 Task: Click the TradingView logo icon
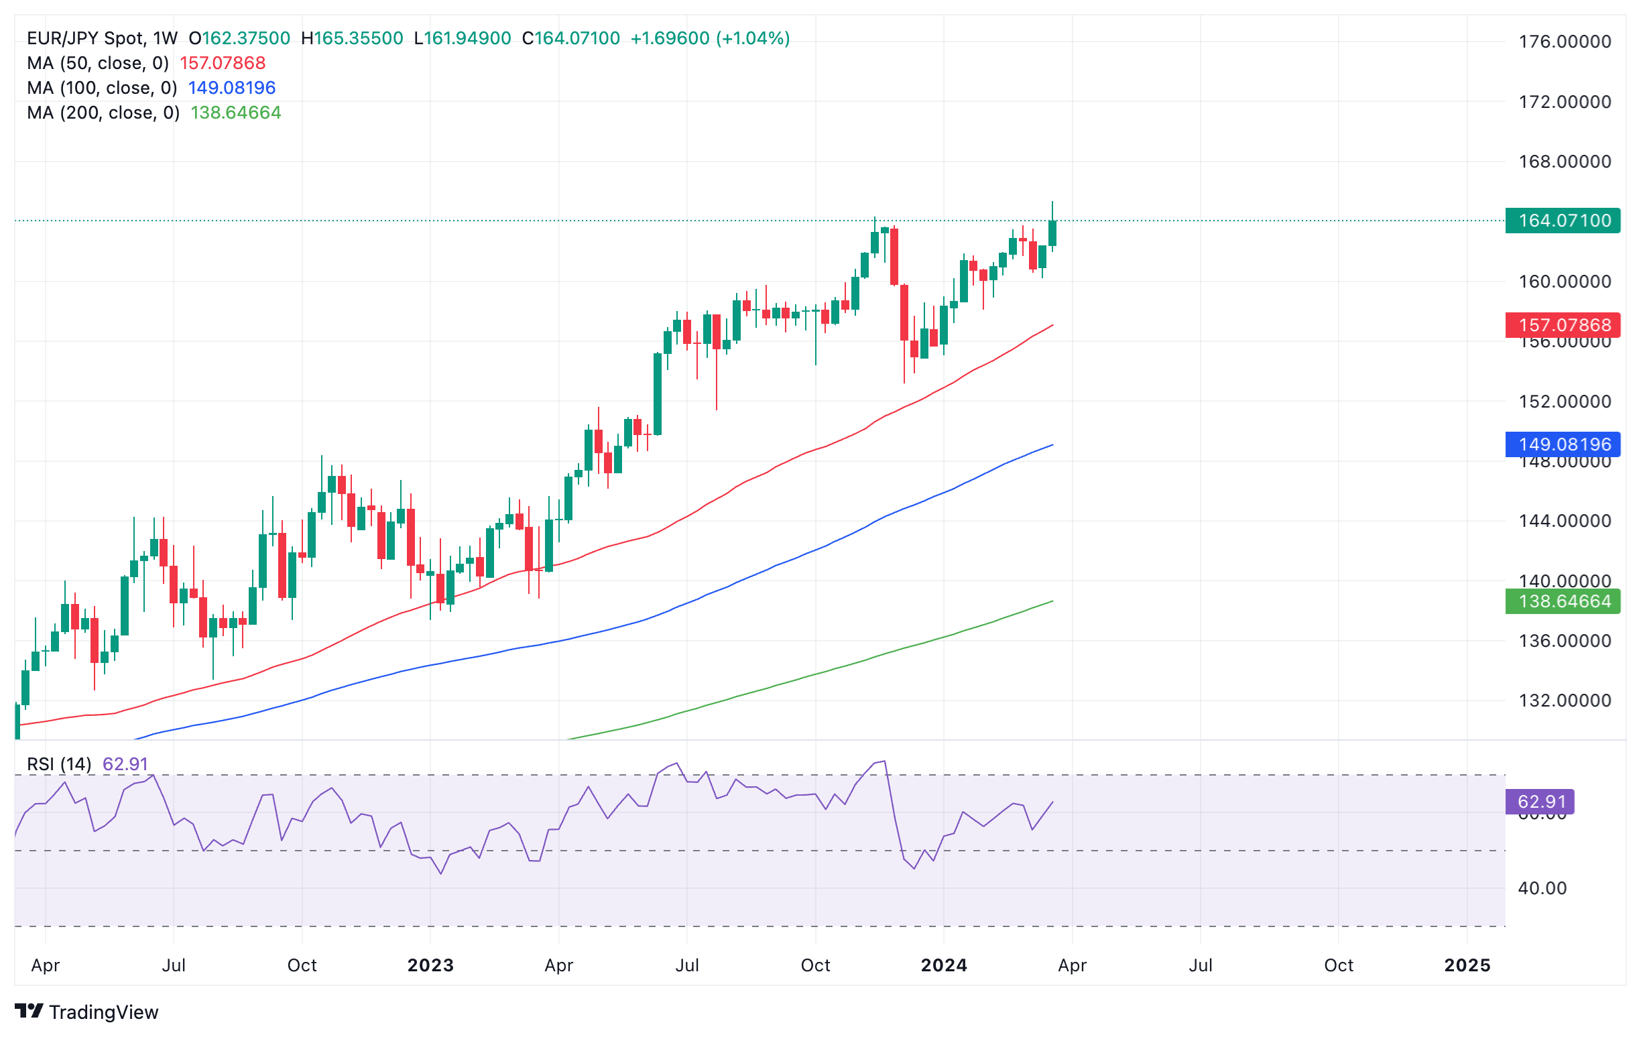[29, 1011]
